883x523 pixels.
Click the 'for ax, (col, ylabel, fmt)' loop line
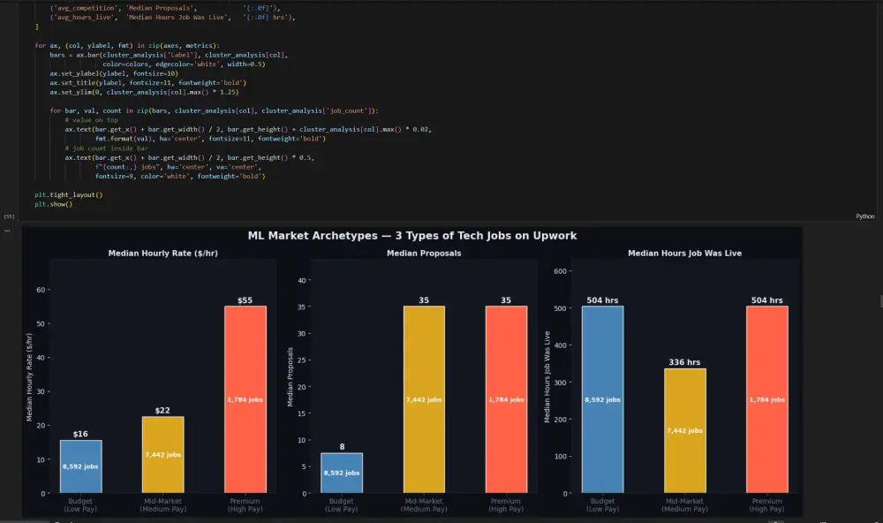(x=127, y=46)
